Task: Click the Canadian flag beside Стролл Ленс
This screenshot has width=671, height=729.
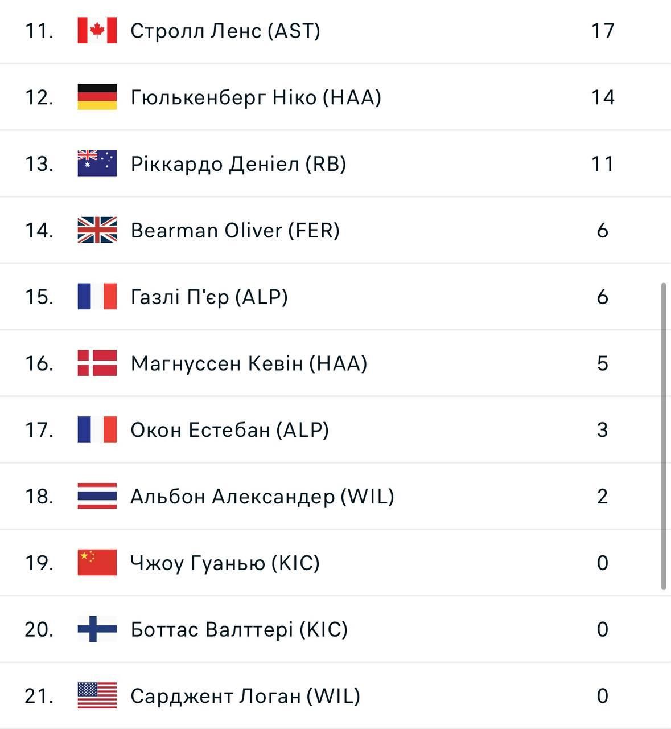Action: point(97,30)
